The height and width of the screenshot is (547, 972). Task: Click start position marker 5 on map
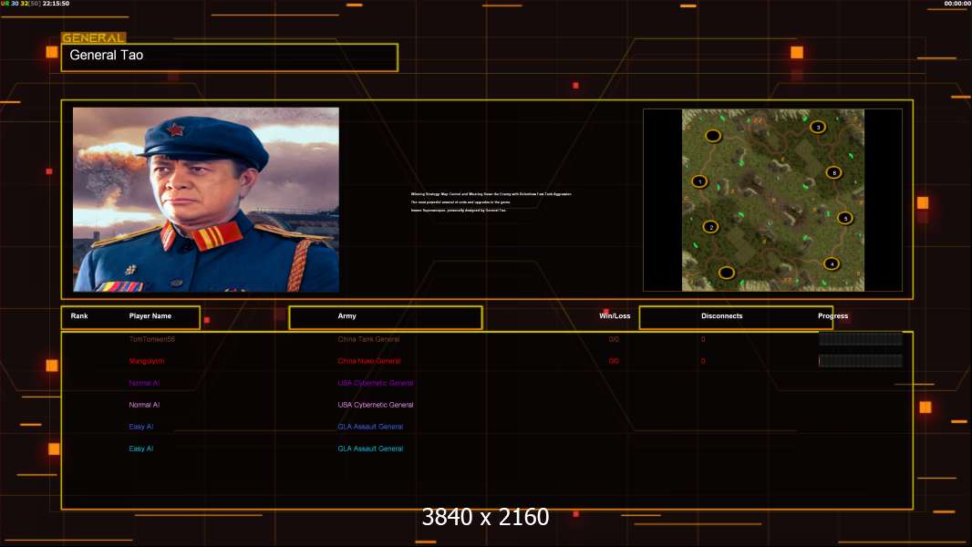844,218
